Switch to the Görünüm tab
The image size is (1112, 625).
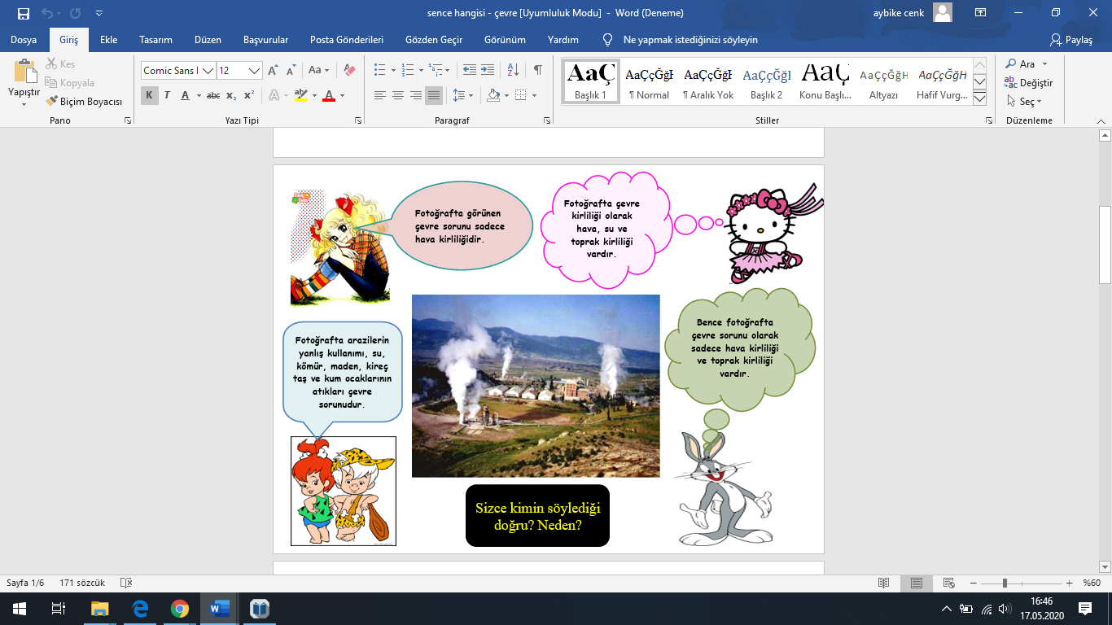tap(506, 39)
